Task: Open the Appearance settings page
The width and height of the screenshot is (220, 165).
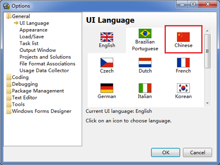Action: pyautogui.click(x=33, y=30)
